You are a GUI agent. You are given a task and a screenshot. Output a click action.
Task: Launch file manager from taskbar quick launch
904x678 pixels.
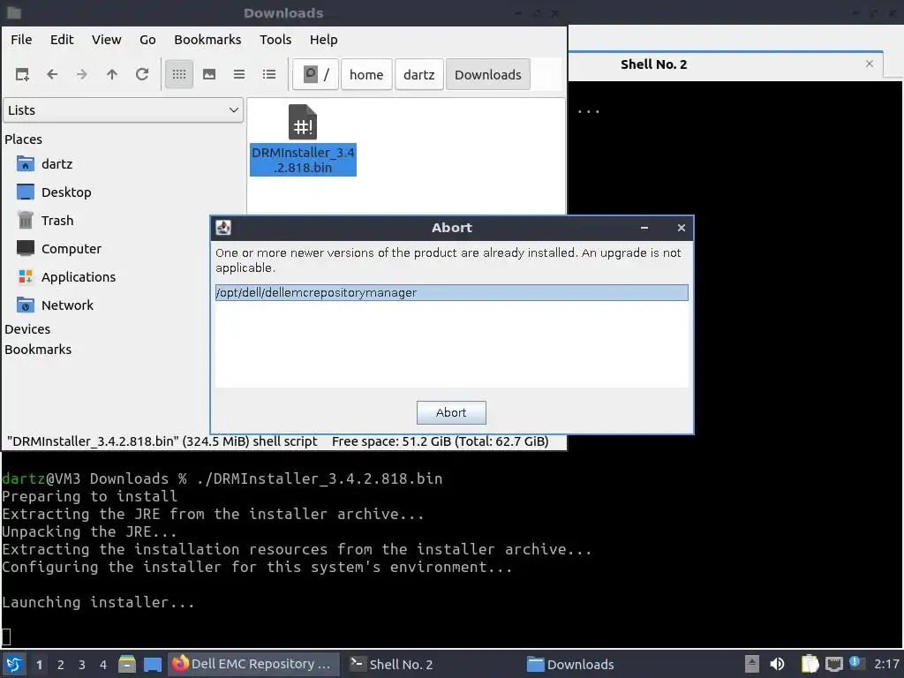[x=127, y=664]
